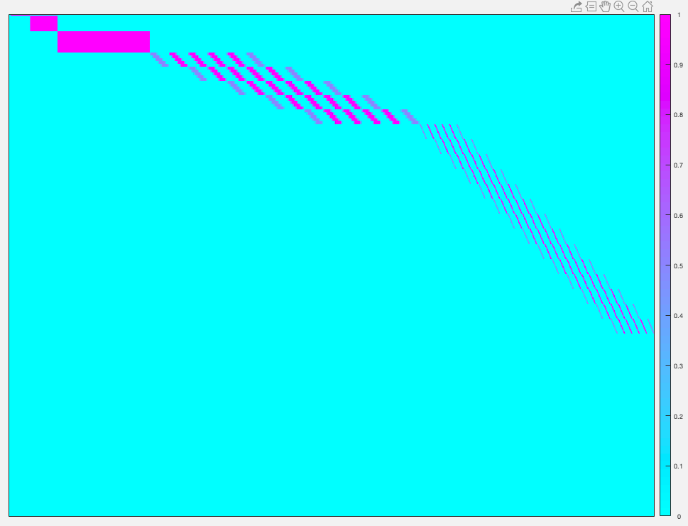Click the colorbar tick label 0.3
The image size is (688, 526).
678,366
